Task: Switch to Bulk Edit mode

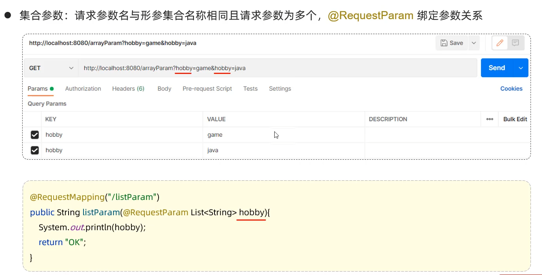Action: [x=514, y=119]
